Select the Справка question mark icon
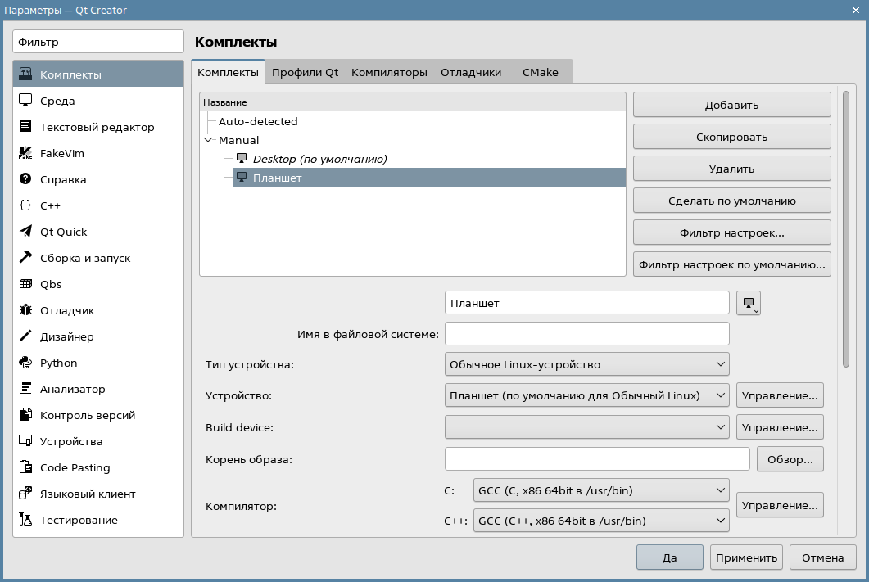Image resolution: width=869 pixels, height=582 pixels. [25, 179]
